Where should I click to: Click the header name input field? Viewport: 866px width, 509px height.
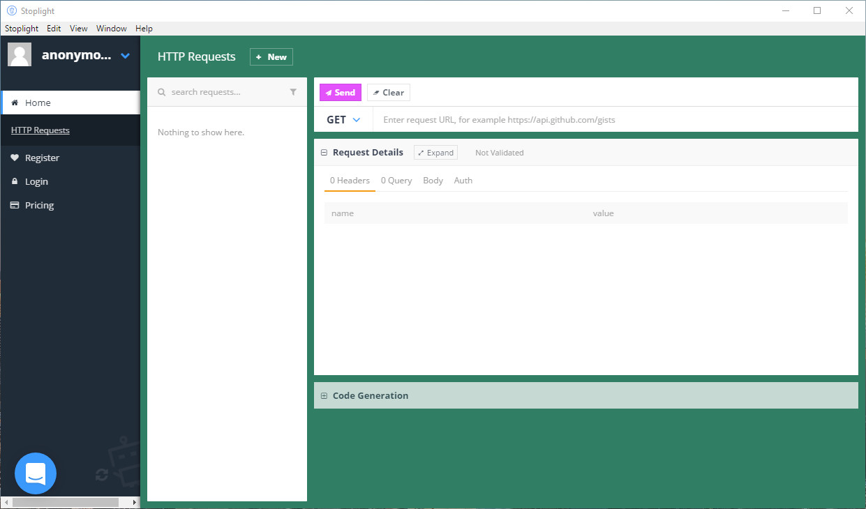[x=455, y=213]
